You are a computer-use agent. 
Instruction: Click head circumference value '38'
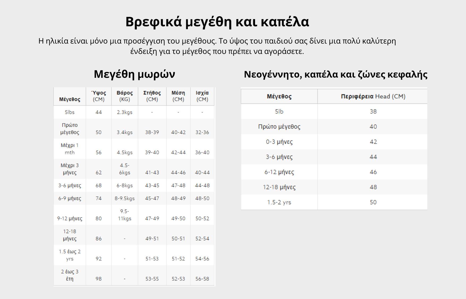pos(373,112)
